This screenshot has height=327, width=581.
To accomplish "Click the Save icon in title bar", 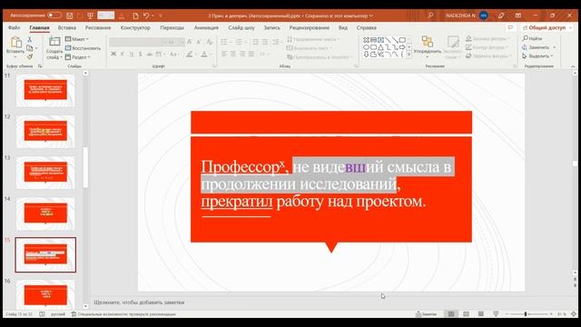I will click(x=69, y=15).
